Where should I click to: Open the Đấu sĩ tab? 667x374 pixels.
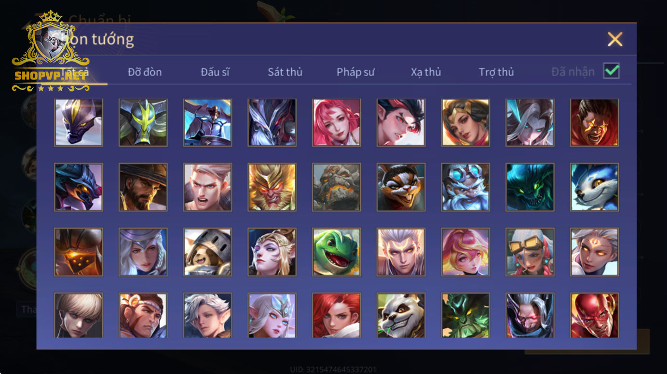(x=215, y=72)
